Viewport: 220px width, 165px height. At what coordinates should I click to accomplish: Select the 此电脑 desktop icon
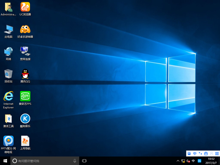coord(8,29)
